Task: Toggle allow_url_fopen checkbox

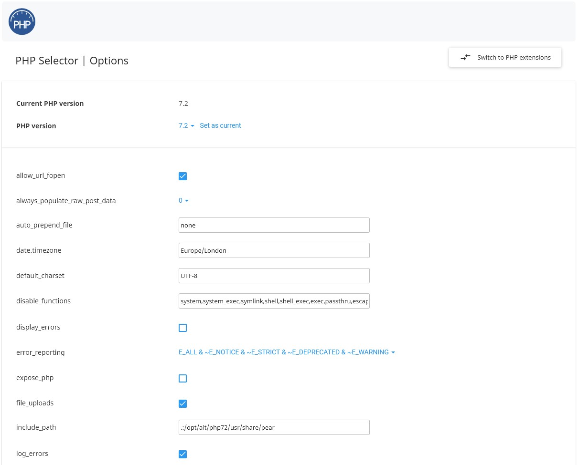Action: pyautogui.click(x=182, y=176)
